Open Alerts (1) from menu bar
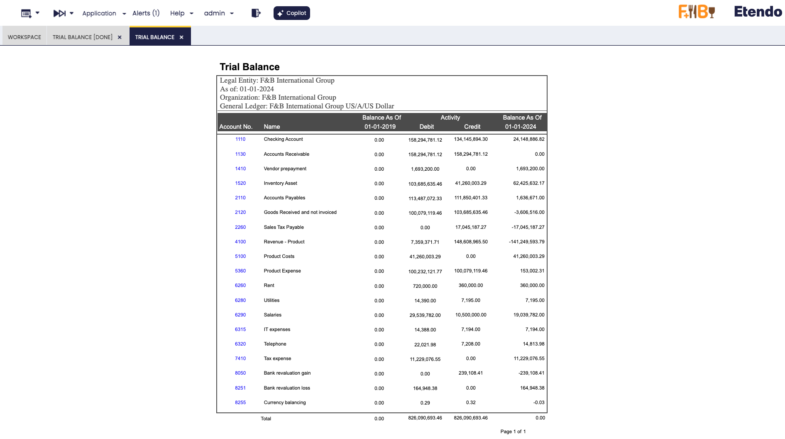 click(x=146, y=13)
